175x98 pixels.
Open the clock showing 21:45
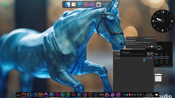(149, 95)
